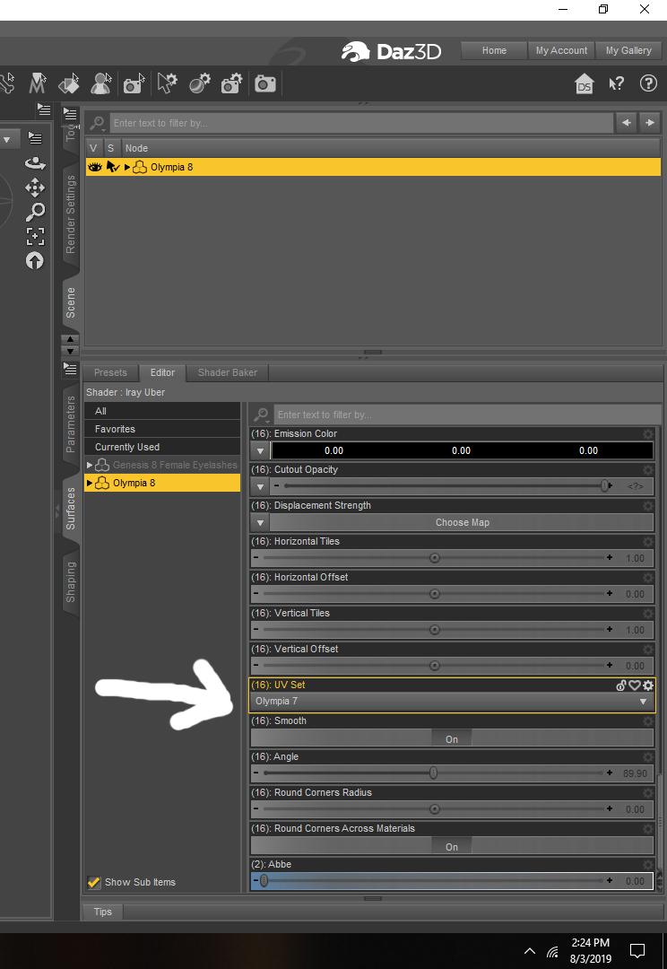The height and width of the screenshot is (969, 667).
Task: Click the Scene filter next arrow
Action: (650, 123)
